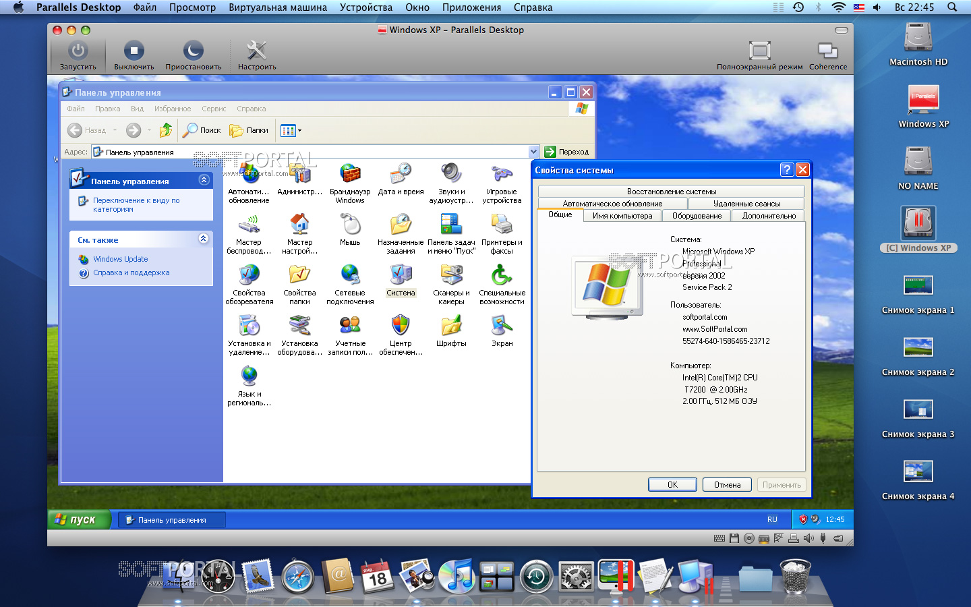Open Дата и время icon

point(401,179)
